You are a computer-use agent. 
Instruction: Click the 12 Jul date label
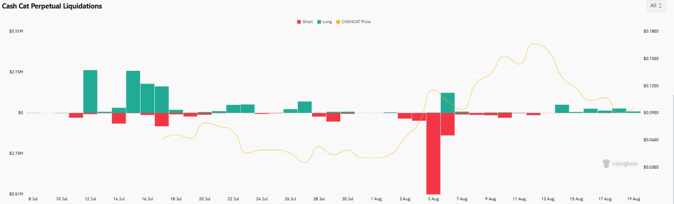tap(90, 199)
